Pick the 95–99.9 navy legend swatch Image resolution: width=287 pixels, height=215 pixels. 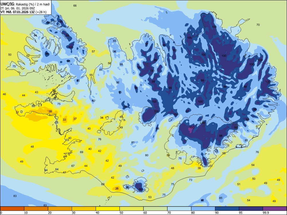251,209
